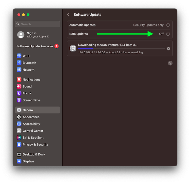Click the yellow minimize window button

click(23, 15)
